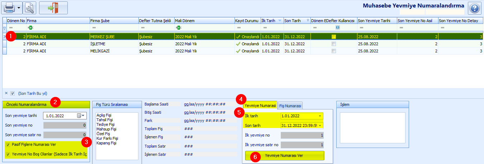Click the equals filter operator under Dönem EDefter Kullanıcısı
This screenshot has height=164, width=484.
point(315,28)
